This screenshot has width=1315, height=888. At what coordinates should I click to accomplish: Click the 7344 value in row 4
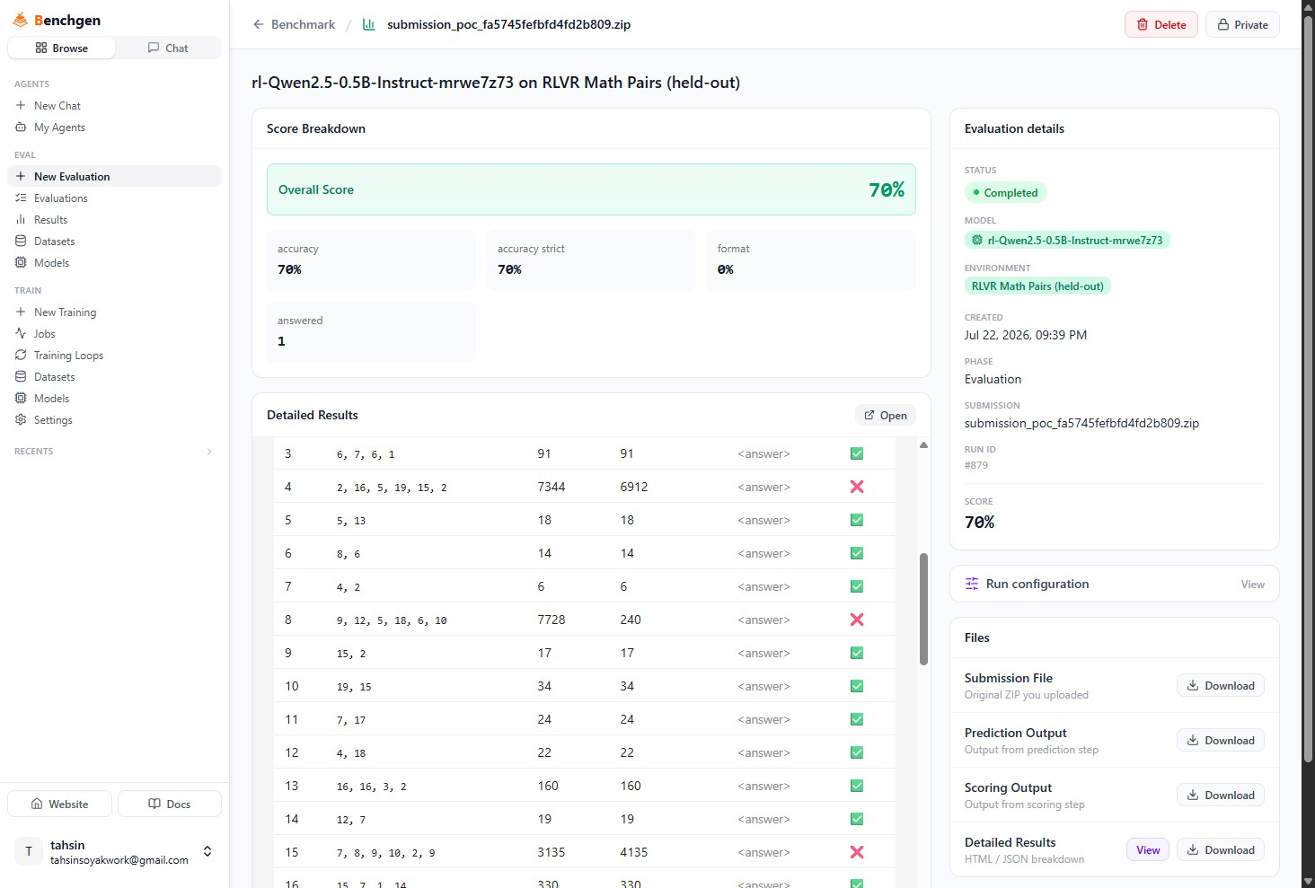[552, 487]
